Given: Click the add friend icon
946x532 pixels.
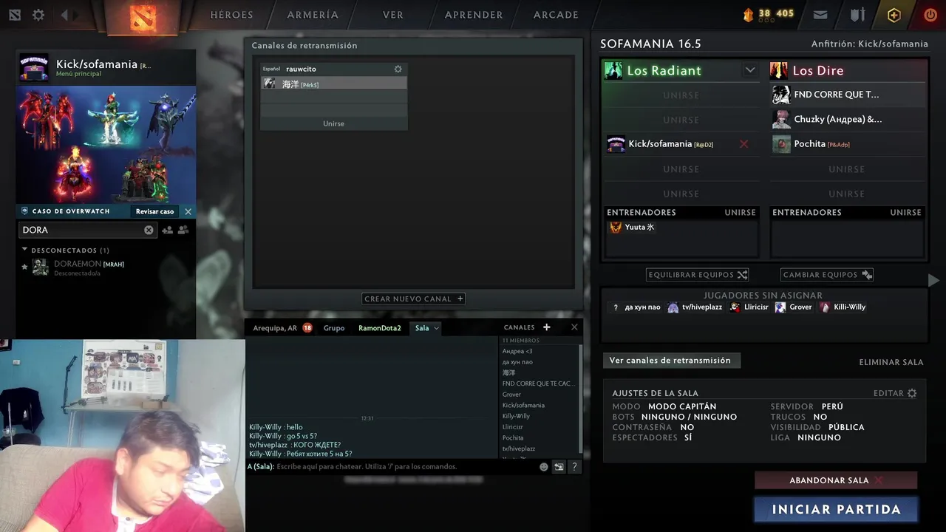Looking at the screenshot, I should click(x=167, y=230).
